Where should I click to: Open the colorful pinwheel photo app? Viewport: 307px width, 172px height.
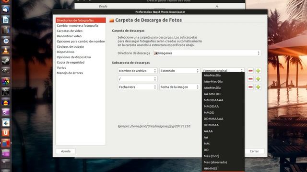point(5,81)
